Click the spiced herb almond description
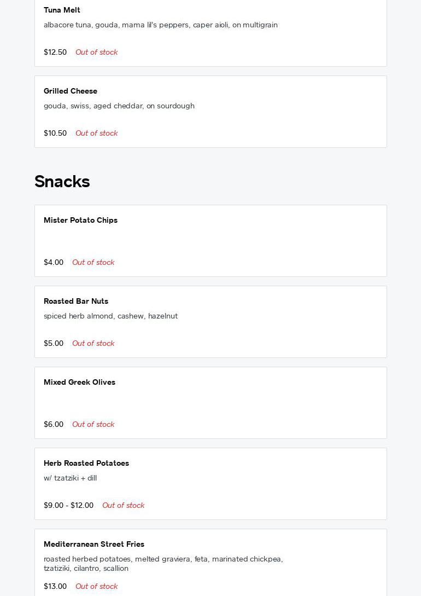 pos(110,316)
